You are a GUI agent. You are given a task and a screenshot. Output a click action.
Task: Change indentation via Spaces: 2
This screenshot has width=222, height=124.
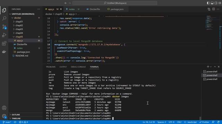point(162,122)
